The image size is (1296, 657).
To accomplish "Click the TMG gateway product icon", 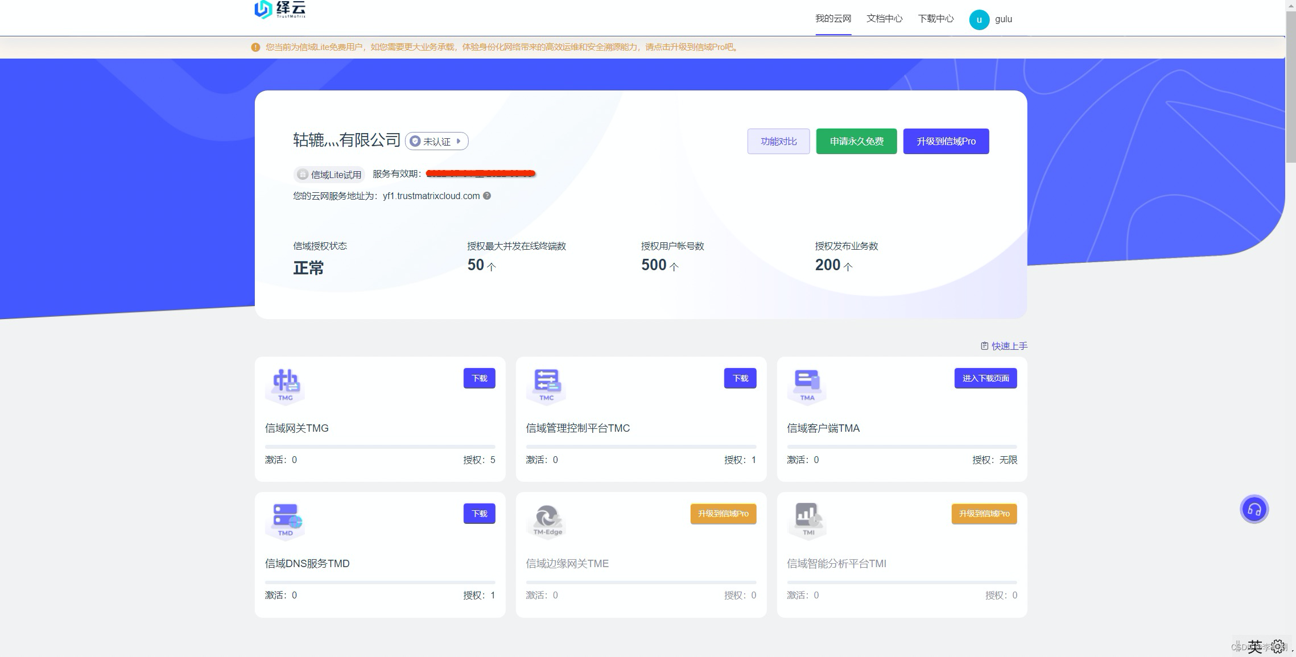I will (x=285, y=385).
